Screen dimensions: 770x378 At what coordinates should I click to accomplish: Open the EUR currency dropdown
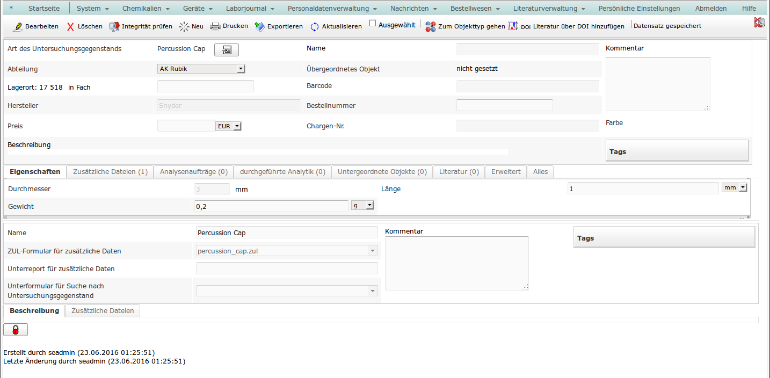point(229,126)
